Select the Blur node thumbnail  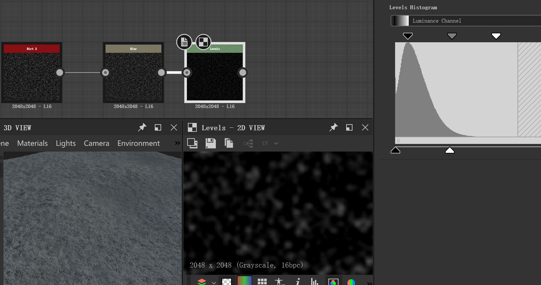click(x=134, y=77)
